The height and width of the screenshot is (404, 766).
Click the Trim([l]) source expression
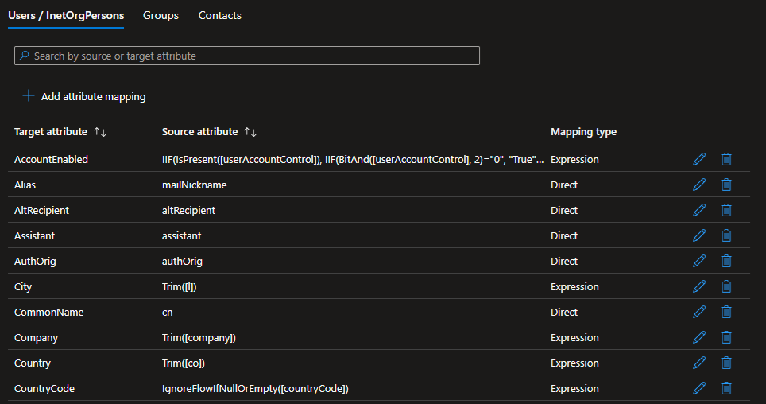180,286
